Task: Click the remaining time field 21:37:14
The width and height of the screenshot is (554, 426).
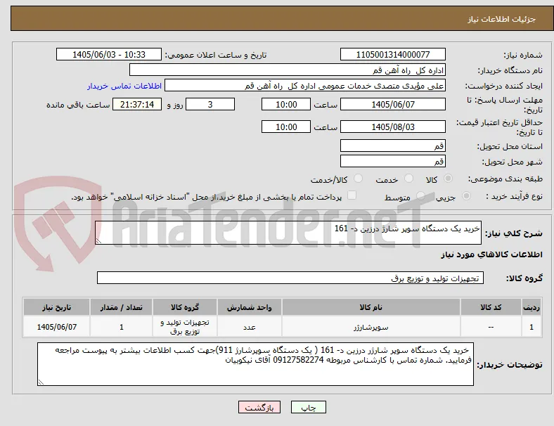Action: click(137, 104)
